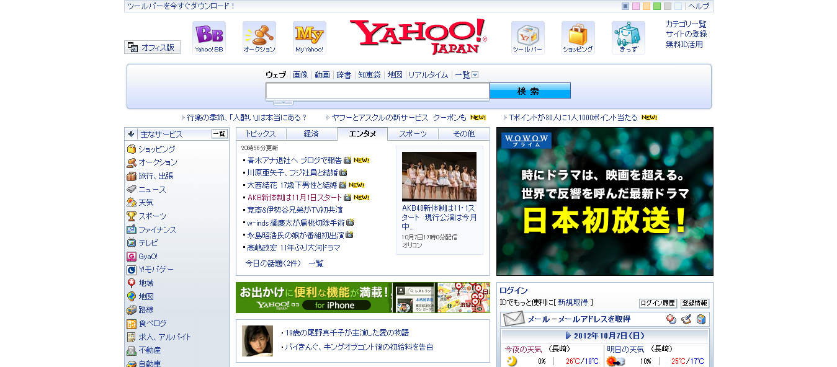Image resolution: width=837 pixels, height=367 pixels.
Task: Select the エンタメ tab
Action: [362, 134]
